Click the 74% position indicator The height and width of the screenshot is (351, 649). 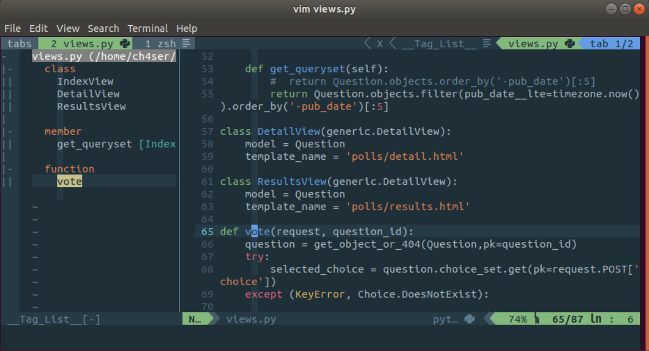[x=518, y=319]
